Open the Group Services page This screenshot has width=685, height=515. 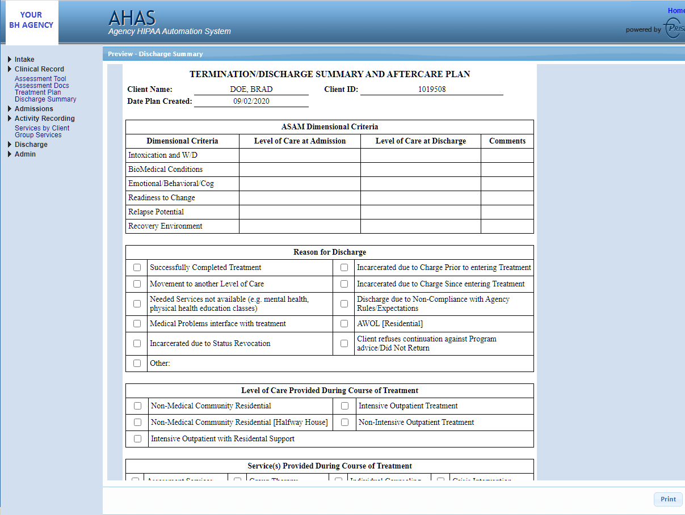[37, 134]
